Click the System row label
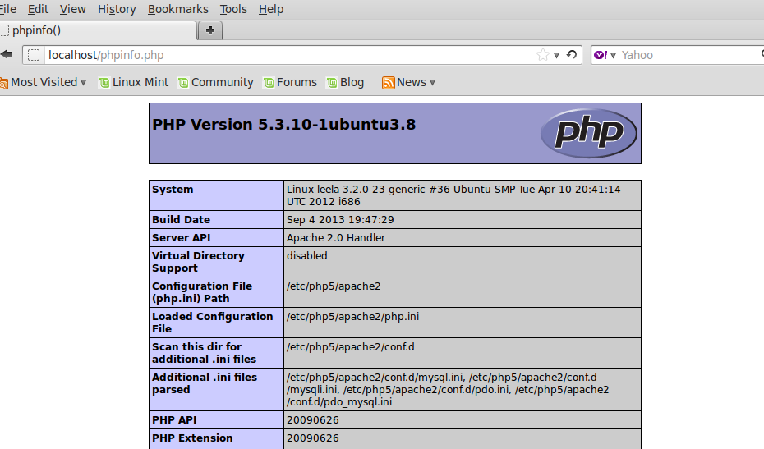Viewport: 764px width, 449px height. [x=173, y=190]
